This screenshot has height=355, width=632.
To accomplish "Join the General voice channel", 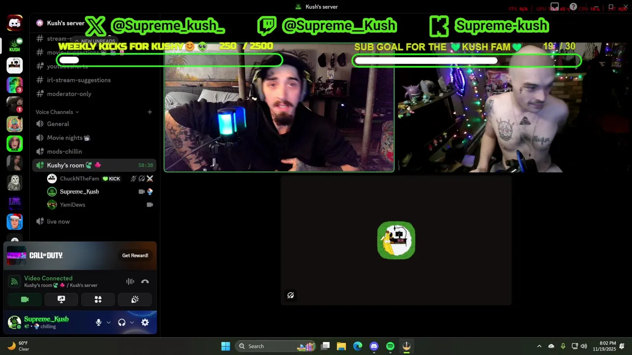I will tap(58, 124).
